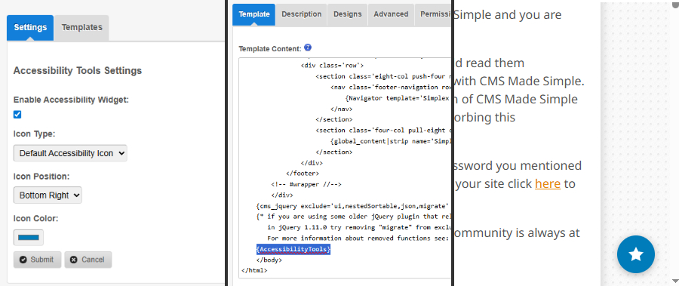Click the {global_content|strip name= line
The image size is (679, 286).
point(390,141)
